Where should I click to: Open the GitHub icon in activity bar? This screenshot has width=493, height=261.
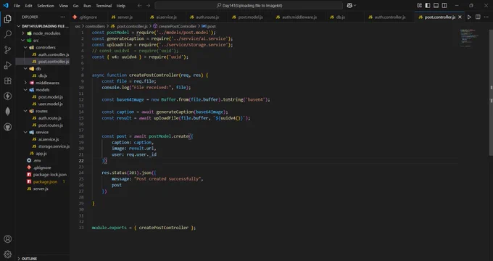(7, 127)
